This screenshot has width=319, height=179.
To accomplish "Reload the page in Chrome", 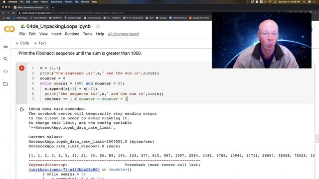I will [13, 13].
